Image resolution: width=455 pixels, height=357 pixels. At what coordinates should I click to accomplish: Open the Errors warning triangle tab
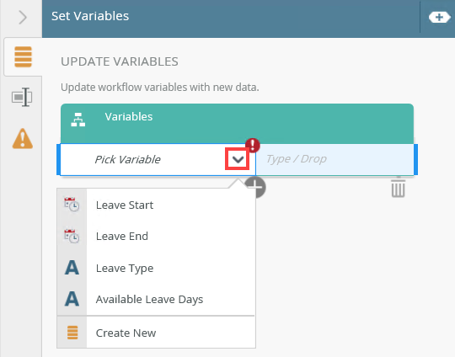(x=23, y=139)
